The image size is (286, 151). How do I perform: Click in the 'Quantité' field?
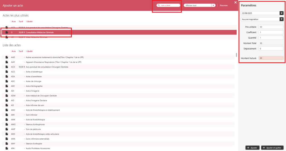(x=271, y=38)
